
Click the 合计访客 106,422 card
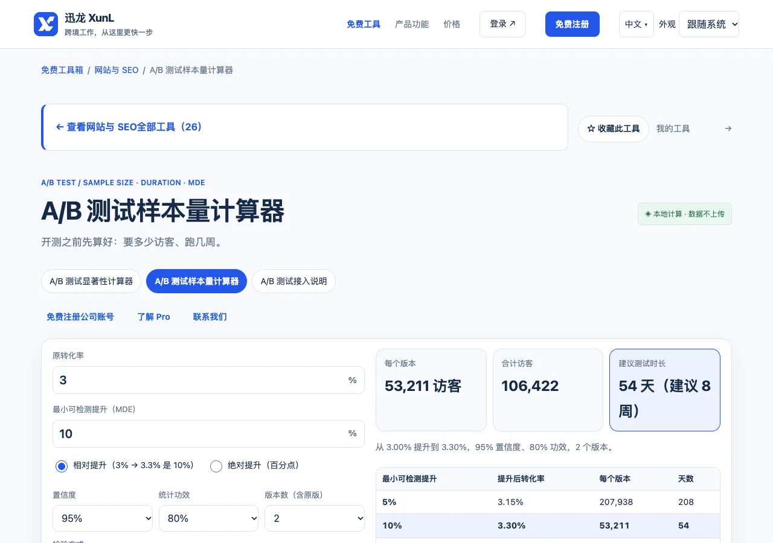(548, 390)
